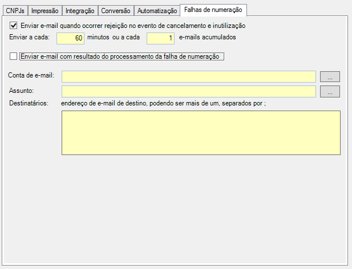The image size is (352, 269).
Task: Click the 'Conta de e-mail:' label
Action: coord(32,76)
